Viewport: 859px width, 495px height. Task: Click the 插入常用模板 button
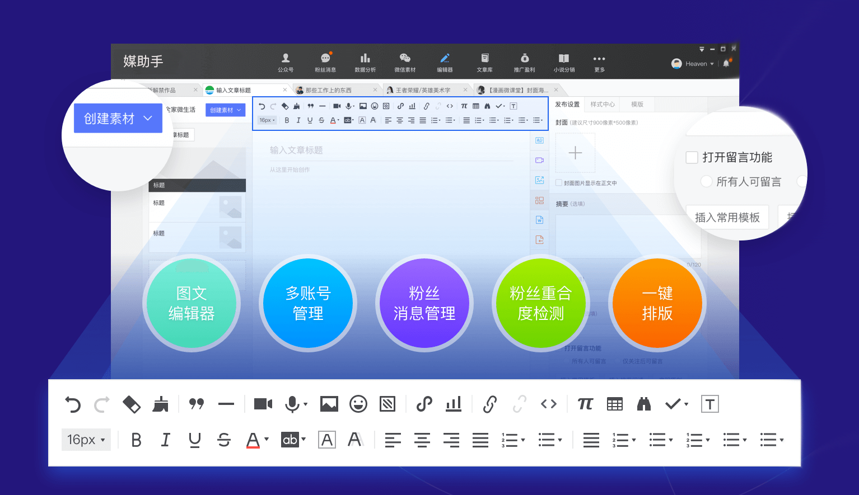coord(727,218)
